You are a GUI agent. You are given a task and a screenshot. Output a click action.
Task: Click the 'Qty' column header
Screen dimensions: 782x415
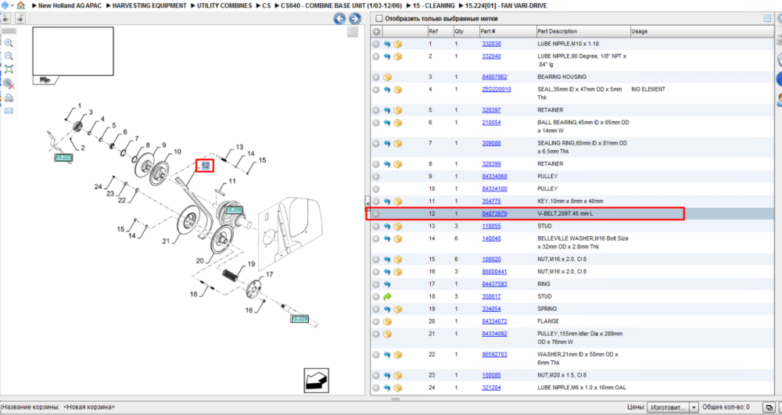[466, 31]
